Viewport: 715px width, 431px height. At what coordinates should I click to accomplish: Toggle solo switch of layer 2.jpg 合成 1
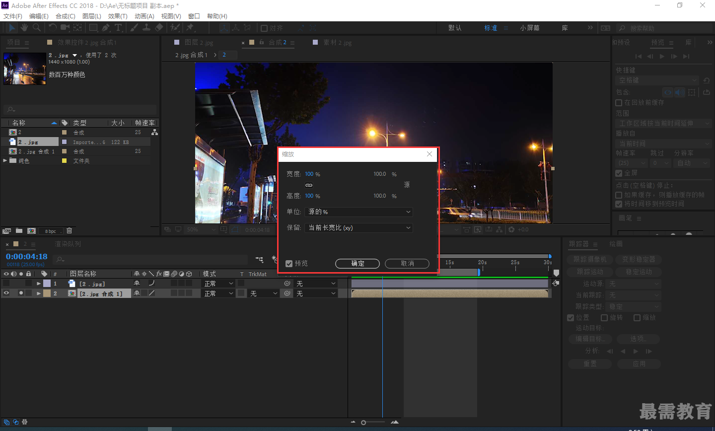click(x=21, y=293)
